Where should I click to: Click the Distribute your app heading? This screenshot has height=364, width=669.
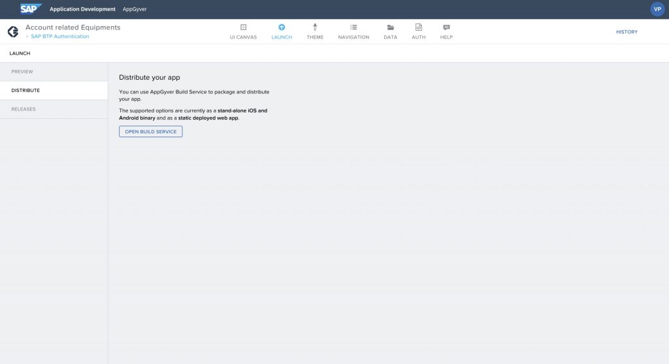pos(150,77)
